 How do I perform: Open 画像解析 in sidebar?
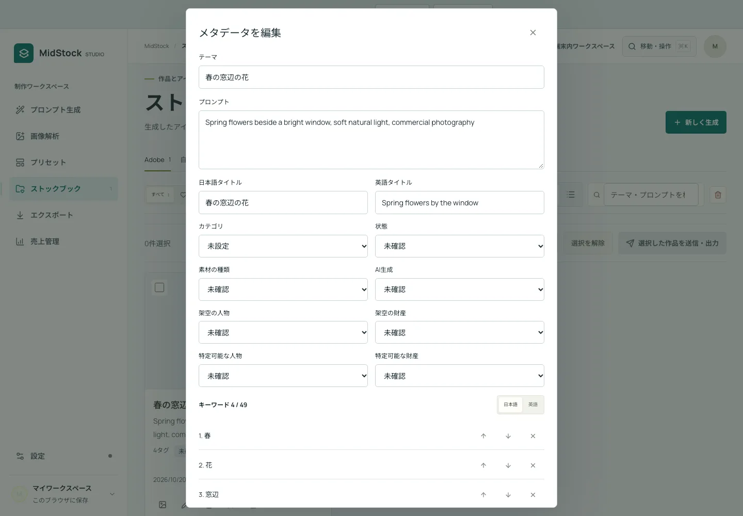pyautogui.click(x=63, y=136)
